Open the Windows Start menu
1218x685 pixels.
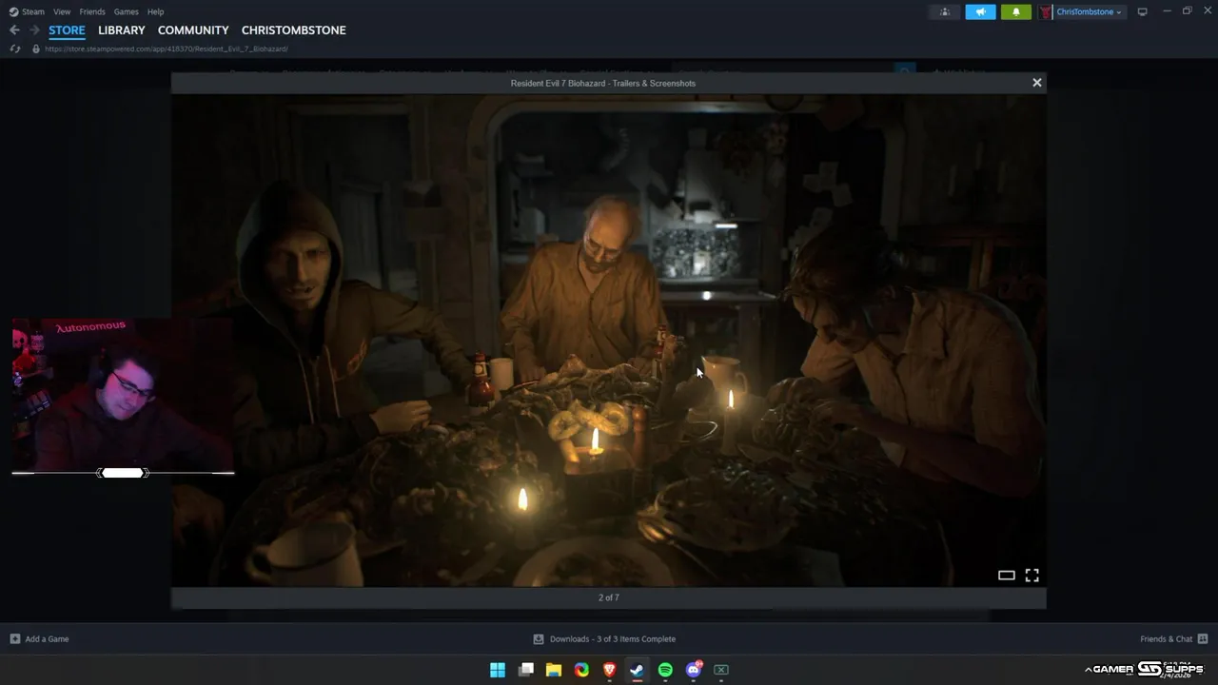[x=498, y=670]
